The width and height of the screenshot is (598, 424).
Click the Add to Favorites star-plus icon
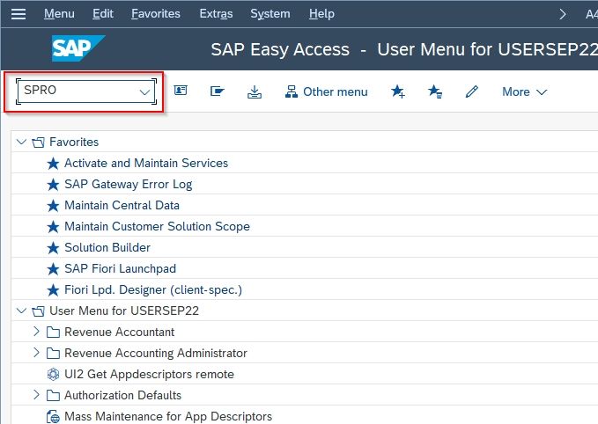coord(398,91)
